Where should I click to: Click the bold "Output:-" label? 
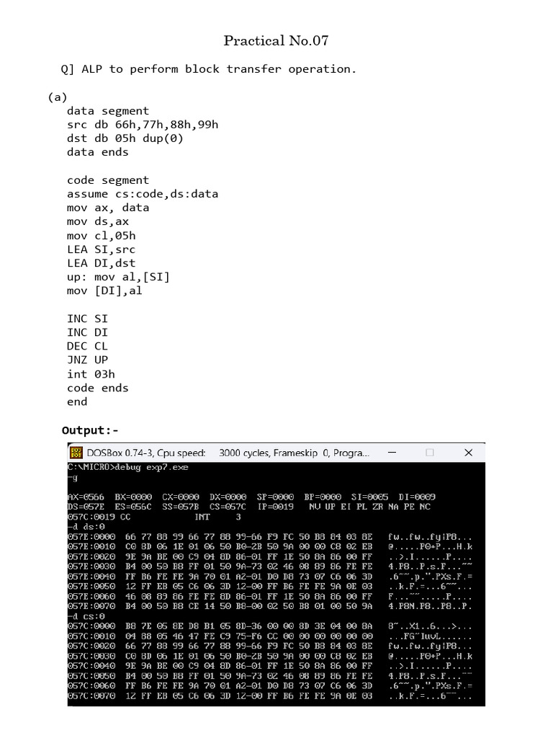point(90,430)
